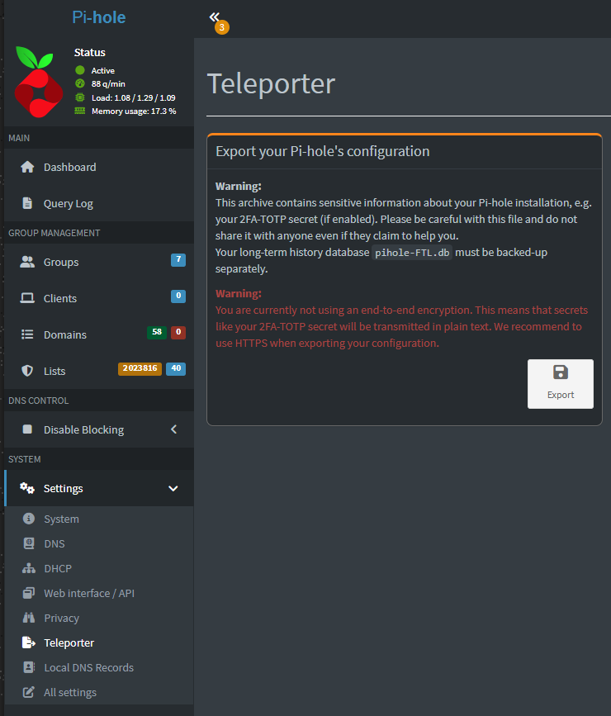Open Local DNS Records page
This screenshot has height=716, width=611.
click(x=88, y=667)
